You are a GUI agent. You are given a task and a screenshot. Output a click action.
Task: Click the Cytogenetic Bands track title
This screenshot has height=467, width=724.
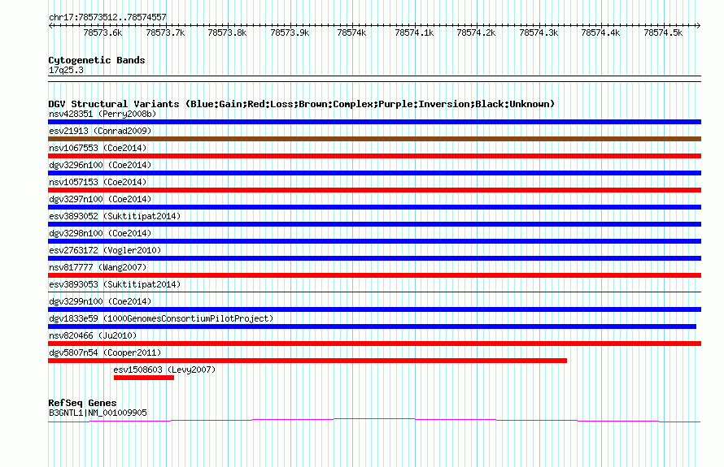97,60
